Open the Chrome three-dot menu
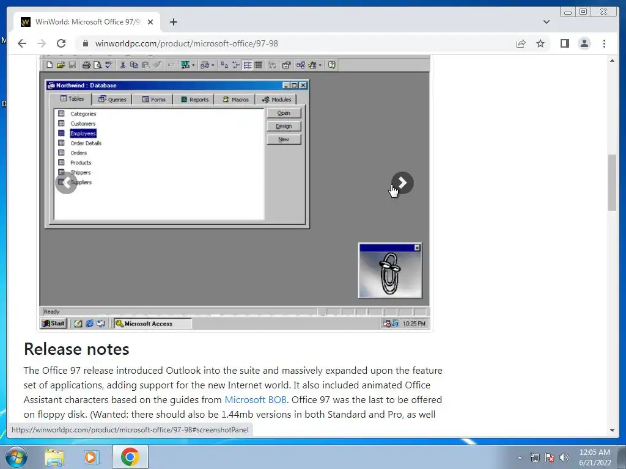 tap(604, 43)
